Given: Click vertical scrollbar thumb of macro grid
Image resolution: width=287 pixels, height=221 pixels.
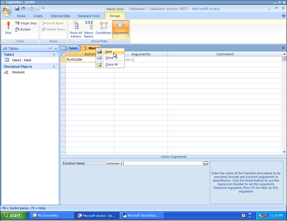Looking at the screenshot, I should [x=284, y=59].
